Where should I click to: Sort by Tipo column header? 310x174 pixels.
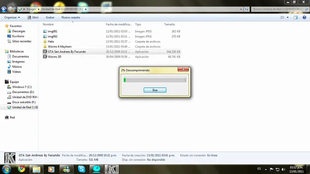point(138,24)
